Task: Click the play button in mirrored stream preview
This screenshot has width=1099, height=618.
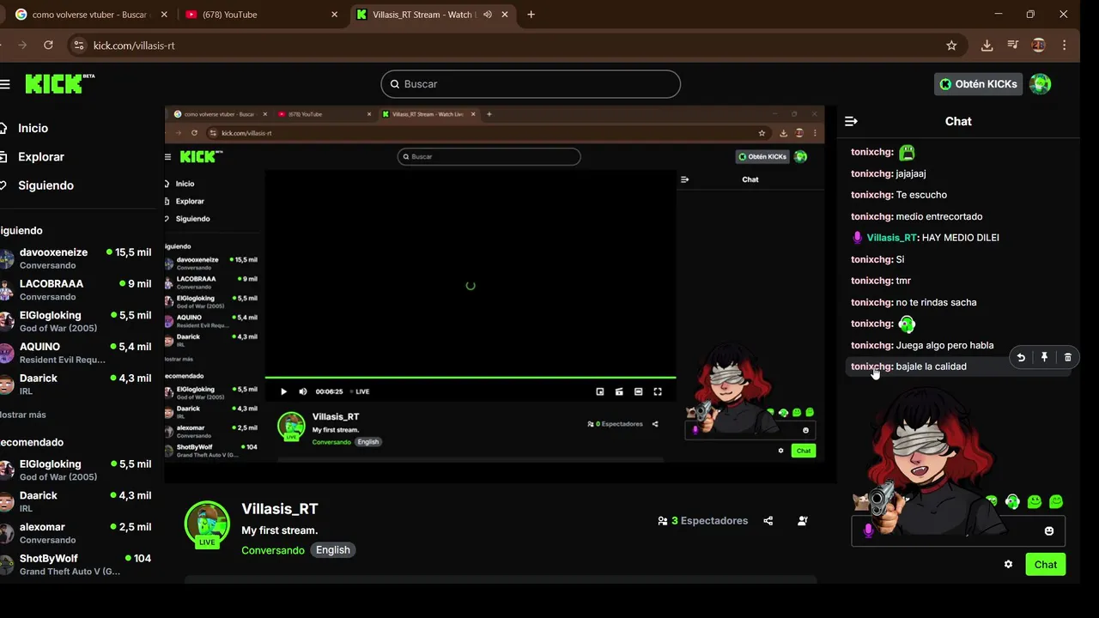Action: (283, 391)
